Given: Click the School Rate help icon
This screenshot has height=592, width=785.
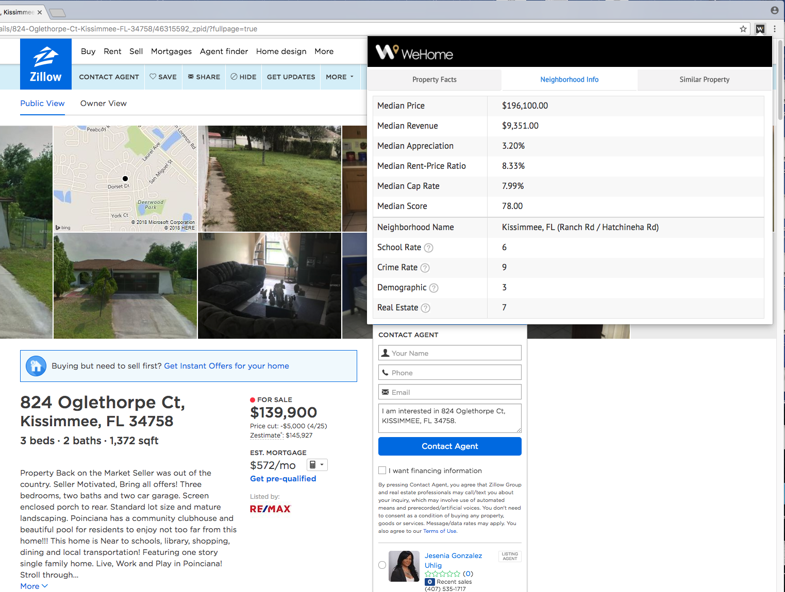Looking at the screenshot, I should (x=428, y=248).
